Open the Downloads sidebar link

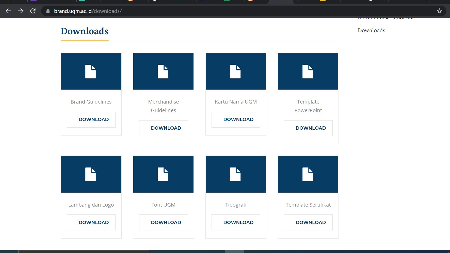[372, 30]
